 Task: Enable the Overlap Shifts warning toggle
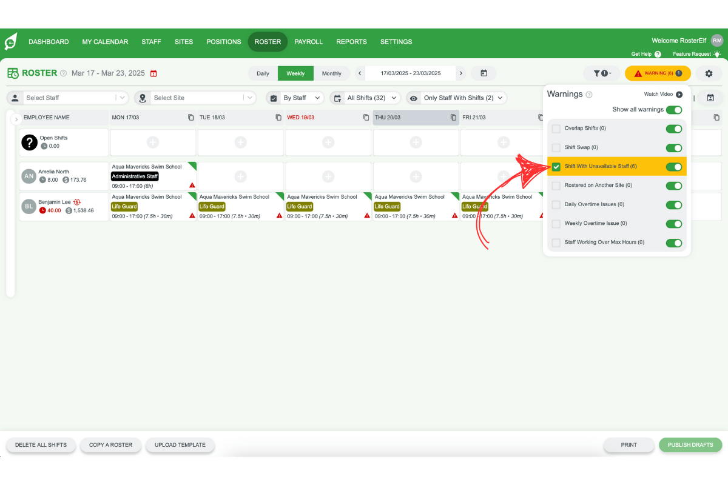(x=673, y=129)
